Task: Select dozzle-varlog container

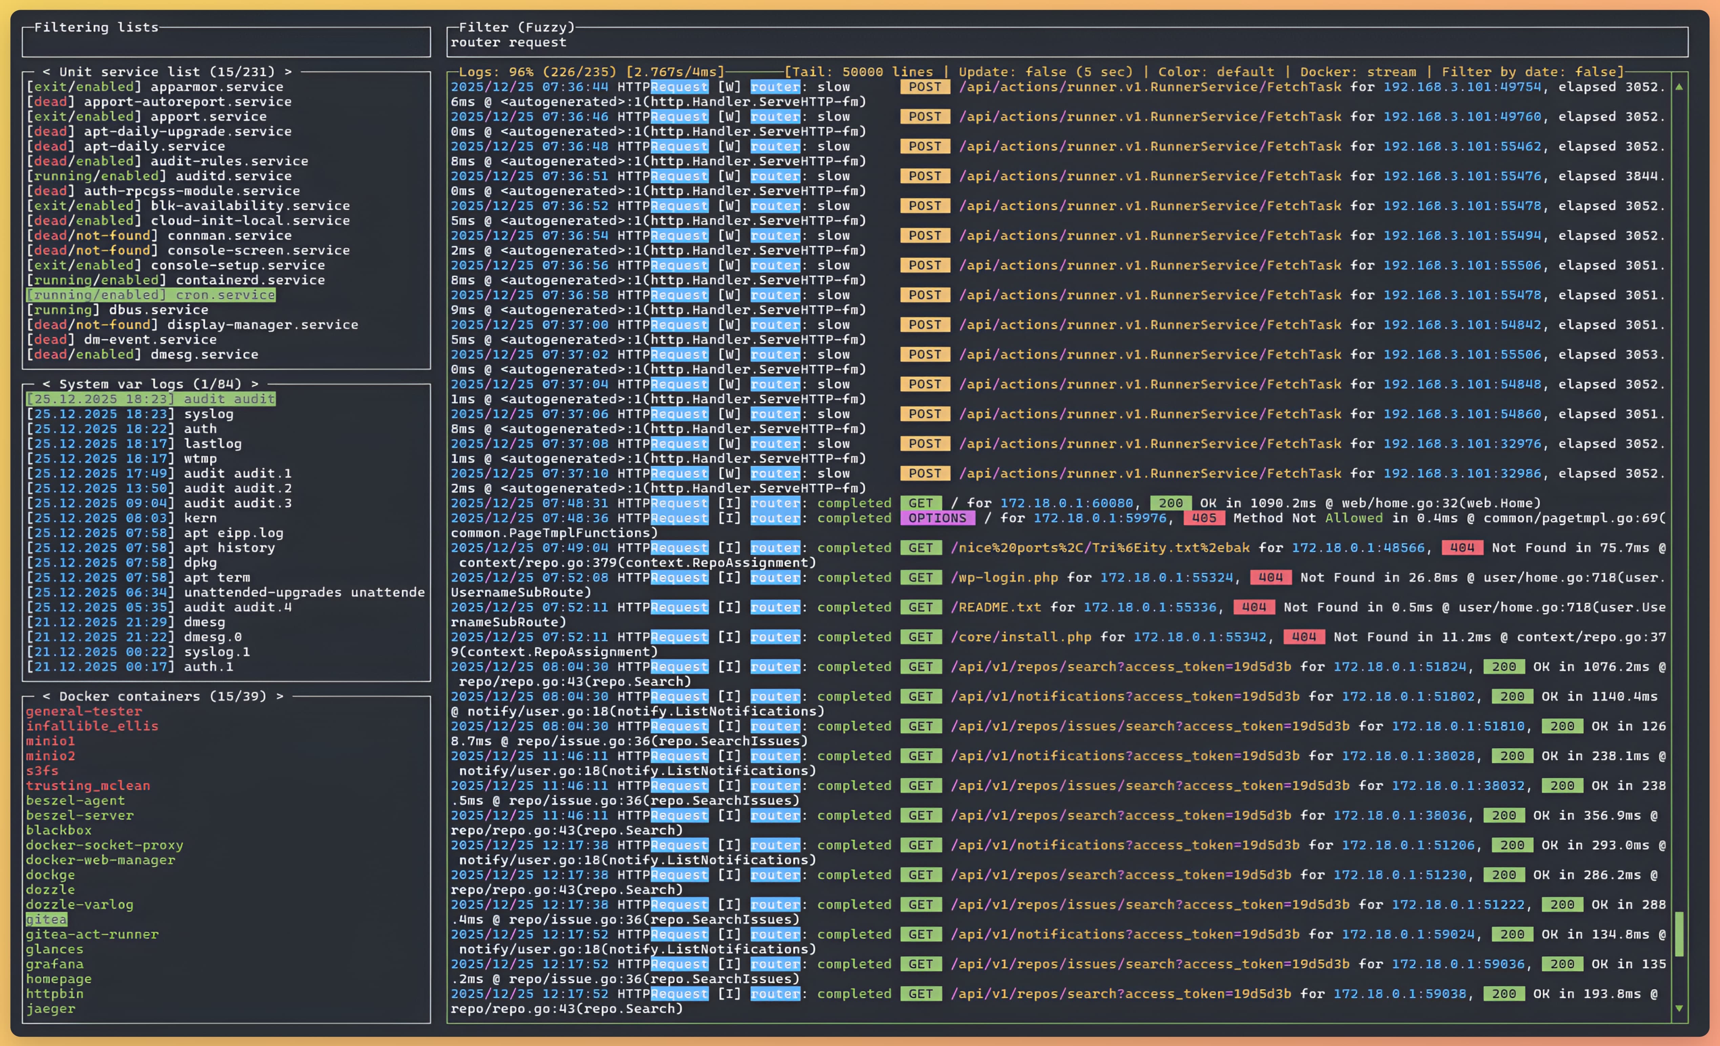Action: [80, 905]
